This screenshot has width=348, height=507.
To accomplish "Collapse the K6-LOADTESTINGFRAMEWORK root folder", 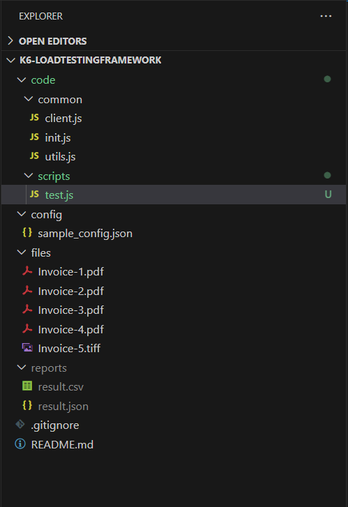I will point(10,60).
